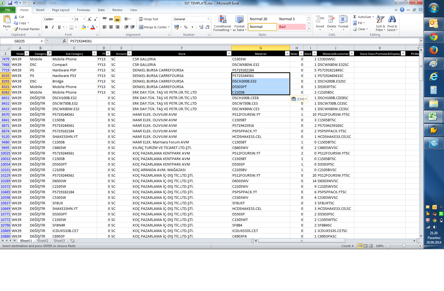Open Format as Table gallery
Image resolution: width=444 pixels, height=291 pixels.
coord(239,23)
